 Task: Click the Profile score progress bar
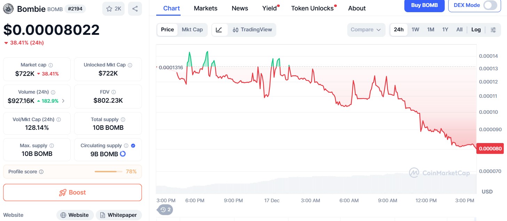click(x=109, y=171)
